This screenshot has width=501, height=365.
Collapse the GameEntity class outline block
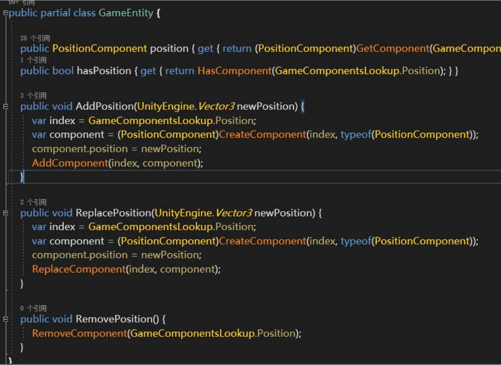[x=5, y=13]
